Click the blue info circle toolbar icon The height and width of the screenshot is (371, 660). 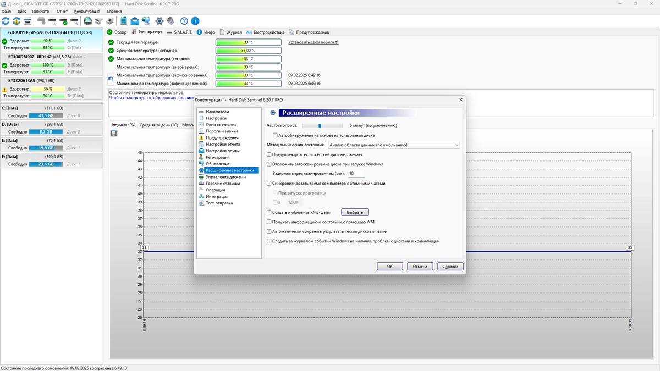point(195,21)
